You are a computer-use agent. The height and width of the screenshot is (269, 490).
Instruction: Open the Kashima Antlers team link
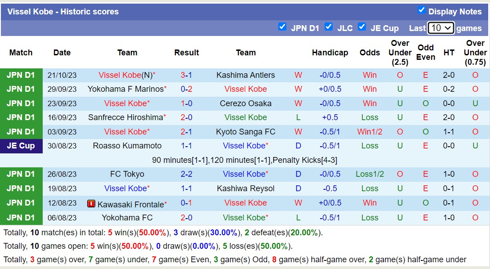coord(245,75)
